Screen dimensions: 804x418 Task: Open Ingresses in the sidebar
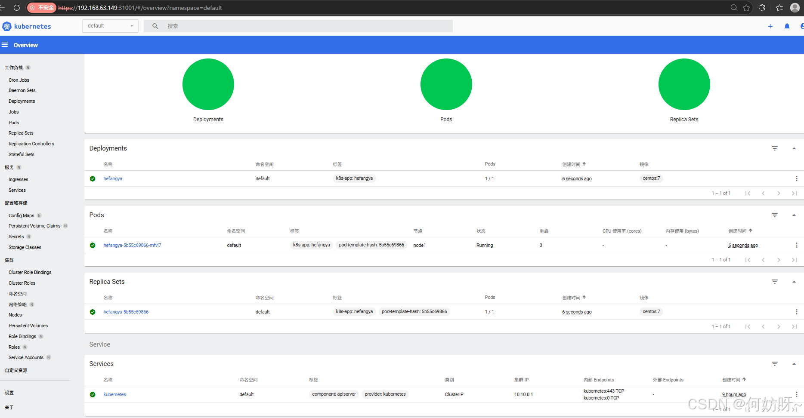[19, 179]
